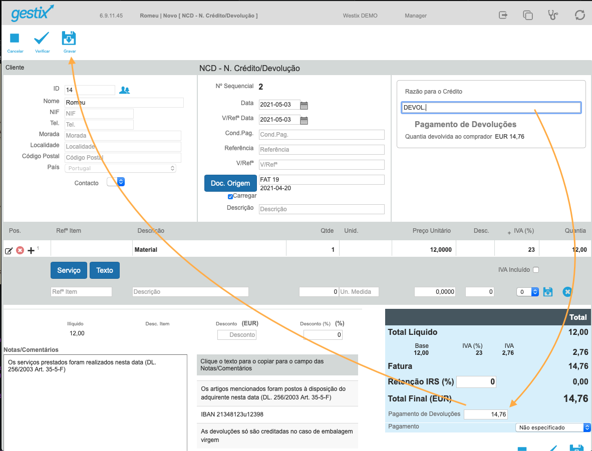This screenshot has width=592, height=451.
Task: Copy note about devoluções embalagem virgem
Action: tap(277, 435)
